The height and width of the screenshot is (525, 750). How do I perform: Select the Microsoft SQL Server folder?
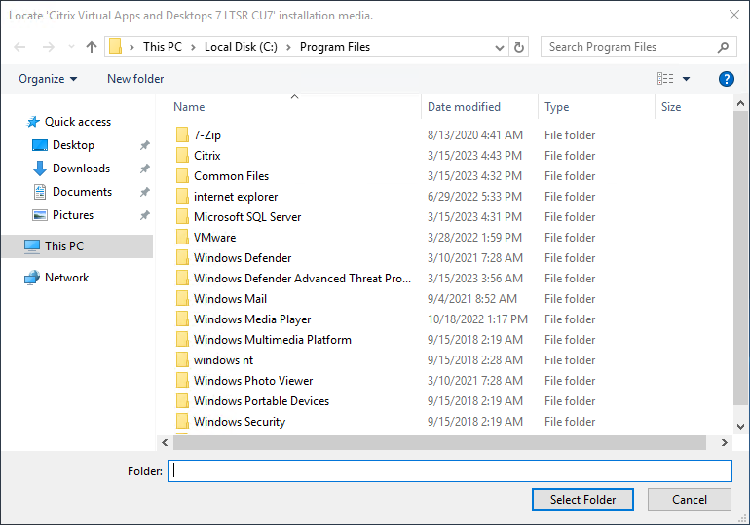[247, 217]
